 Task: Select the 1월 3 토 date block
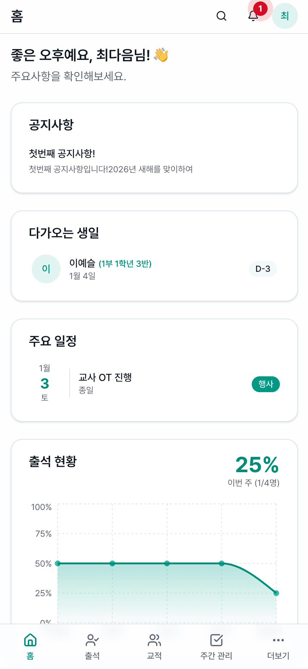(45, 383)
